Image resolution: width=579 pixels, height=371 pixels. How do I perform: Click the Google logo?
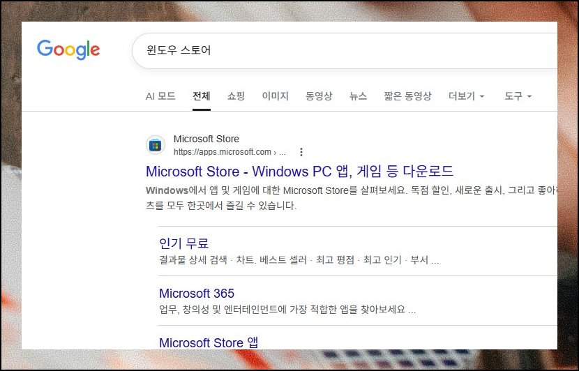click(x=68, y=50)
